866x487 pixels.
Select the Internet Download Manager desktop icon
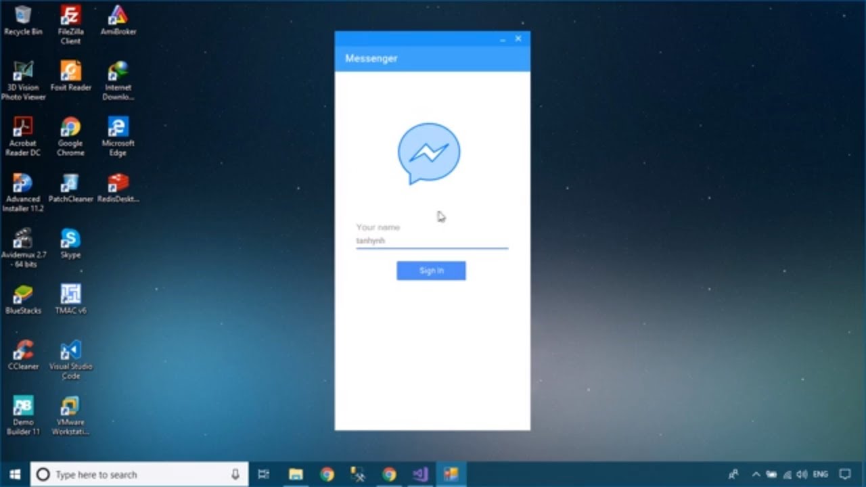click(118, 80)
